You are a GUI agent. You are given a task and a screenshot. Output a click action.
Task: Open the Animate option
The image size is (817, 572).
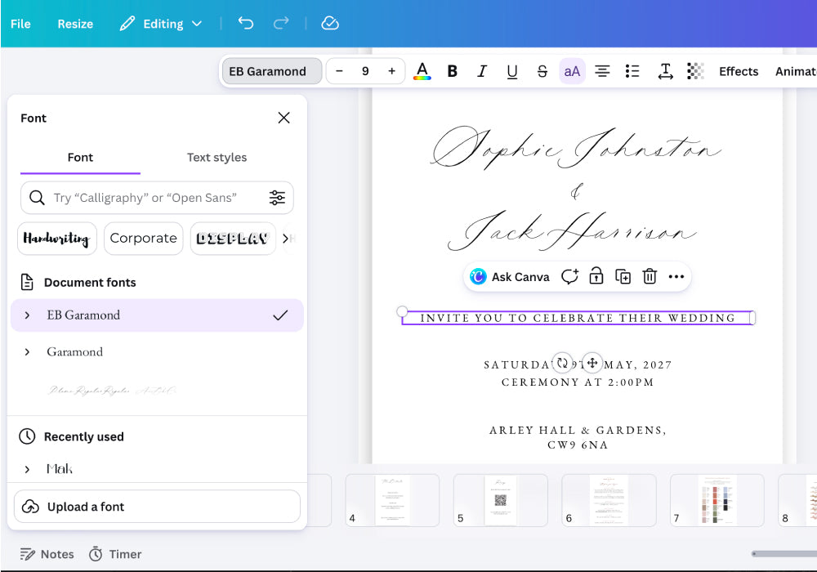(796, 71)
